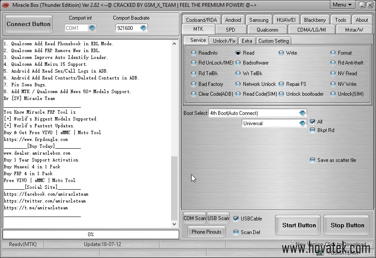Switch to the Coolsand/RDA tab

[201, 20]
